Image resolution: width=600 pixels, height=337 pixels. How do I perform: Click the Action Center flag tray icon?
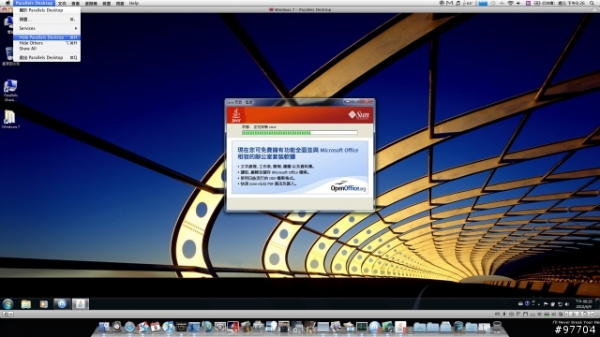click(546, 304)
